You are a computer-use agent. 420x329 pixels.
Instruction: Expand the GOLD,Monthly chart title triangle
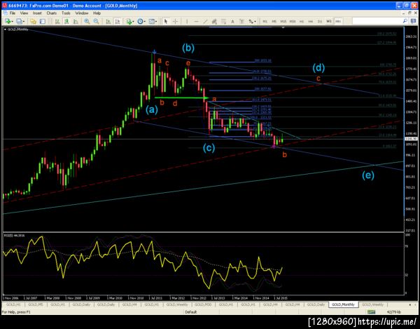(5, 29)
